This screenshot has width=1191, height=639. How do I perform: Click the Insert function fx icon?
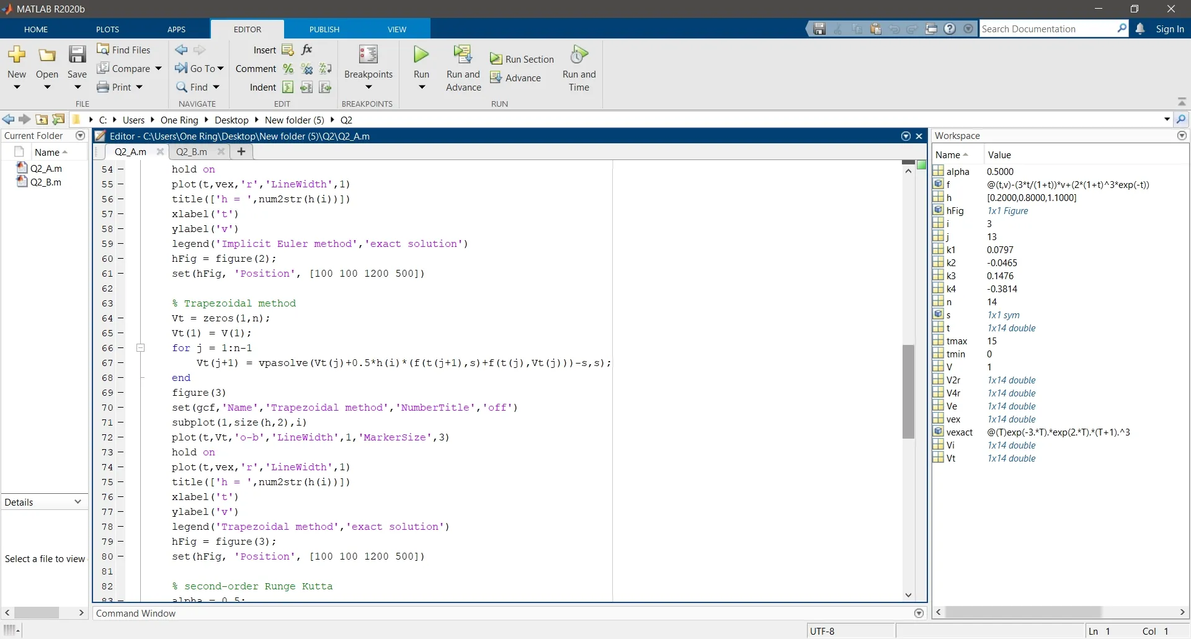[x=307, y=50]
